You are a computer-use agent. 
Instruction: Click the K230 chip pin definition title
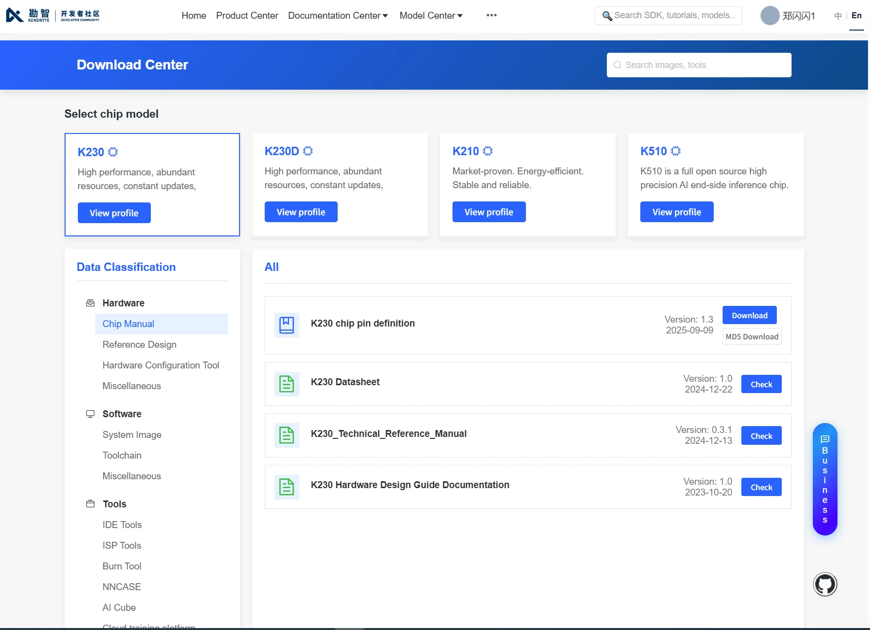[x=363, y=323]
